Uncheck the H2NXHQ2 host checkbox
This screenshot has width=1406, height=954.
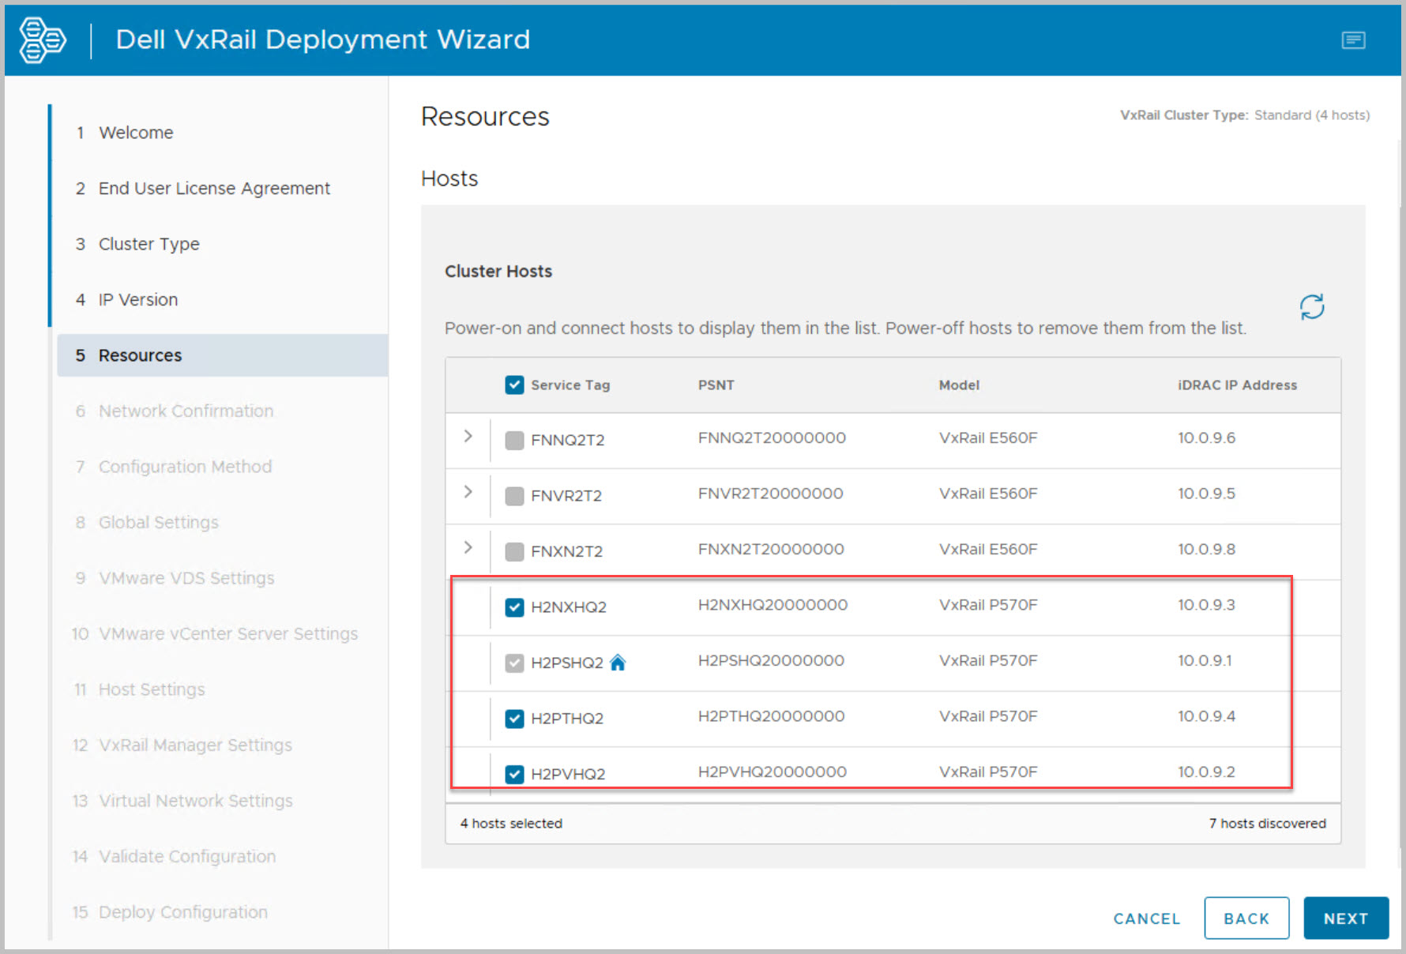[514, 607]
